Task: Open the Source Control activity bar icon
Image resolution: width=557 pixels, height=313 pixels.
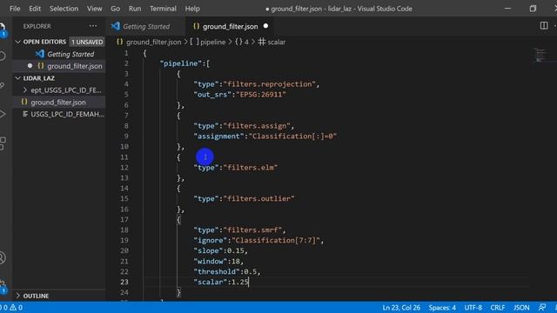Action: [2, 85]
